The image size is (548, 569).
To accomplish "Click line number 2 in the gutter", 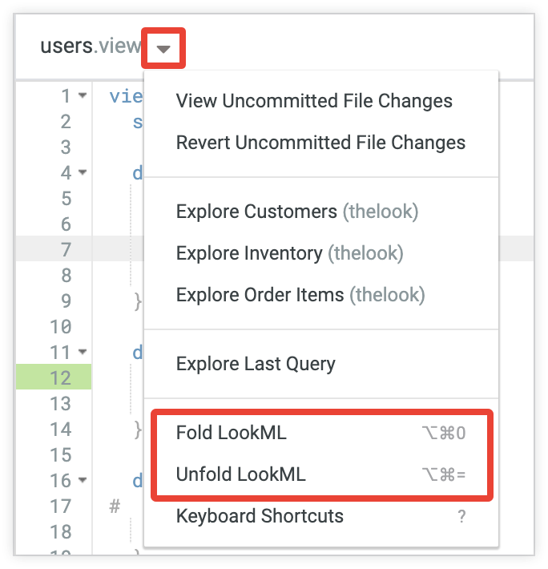I will (x=66, y=122).
